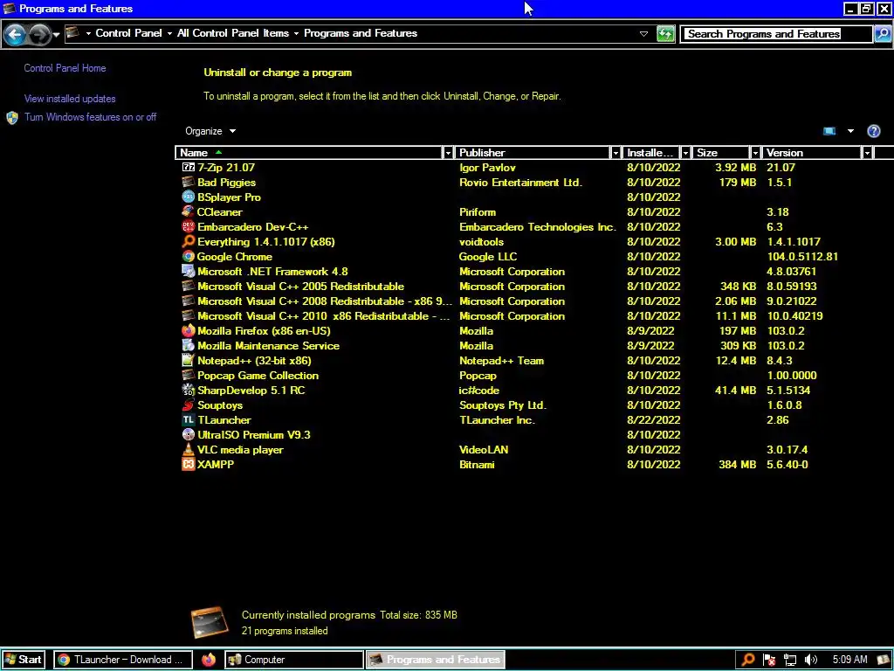Click the version cell 104.0.5112.81

[x=802, y=257]
